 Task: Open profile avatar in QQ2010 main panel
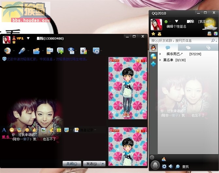tap(156, 24)
